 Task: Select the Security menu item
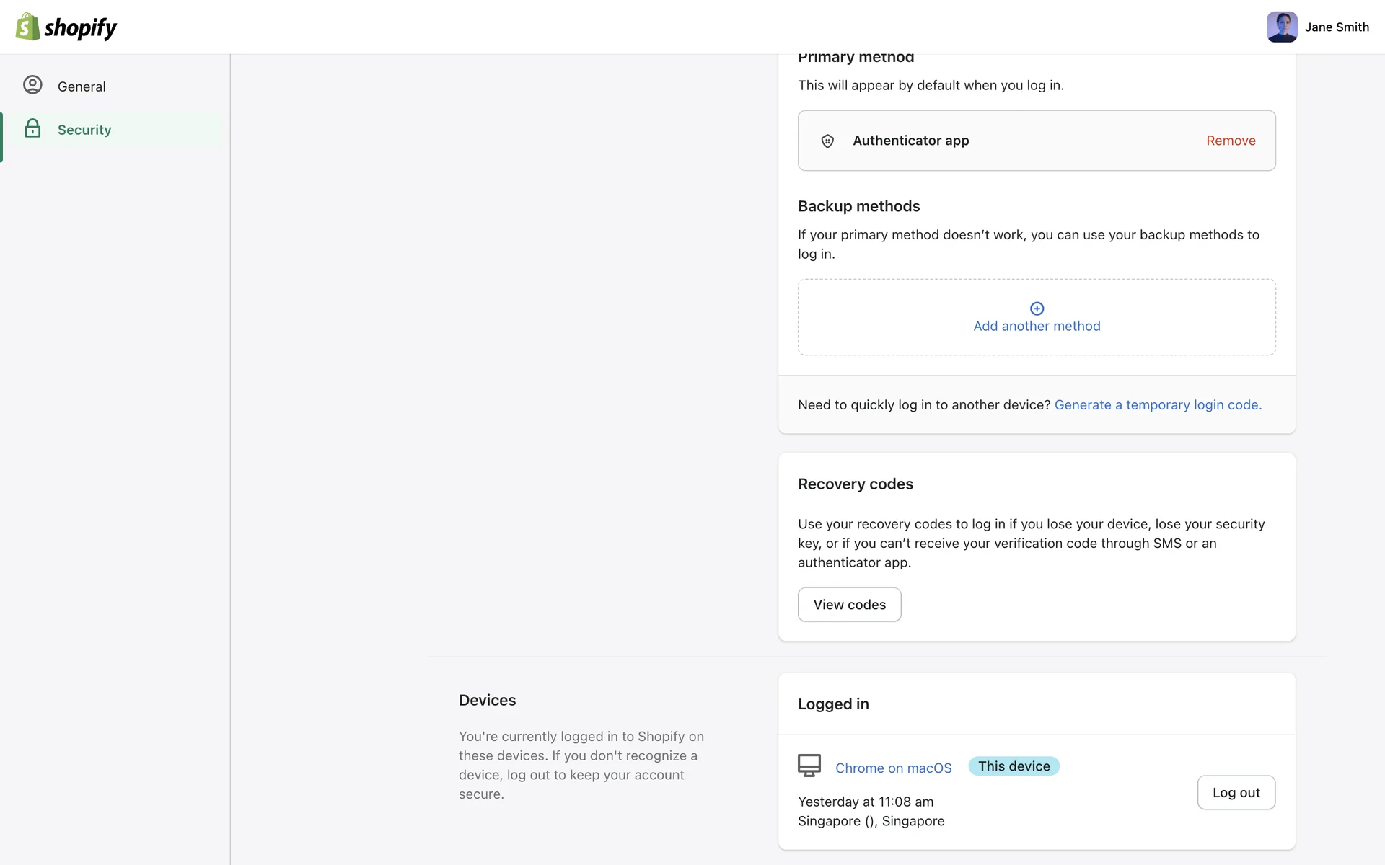[84, 130]
